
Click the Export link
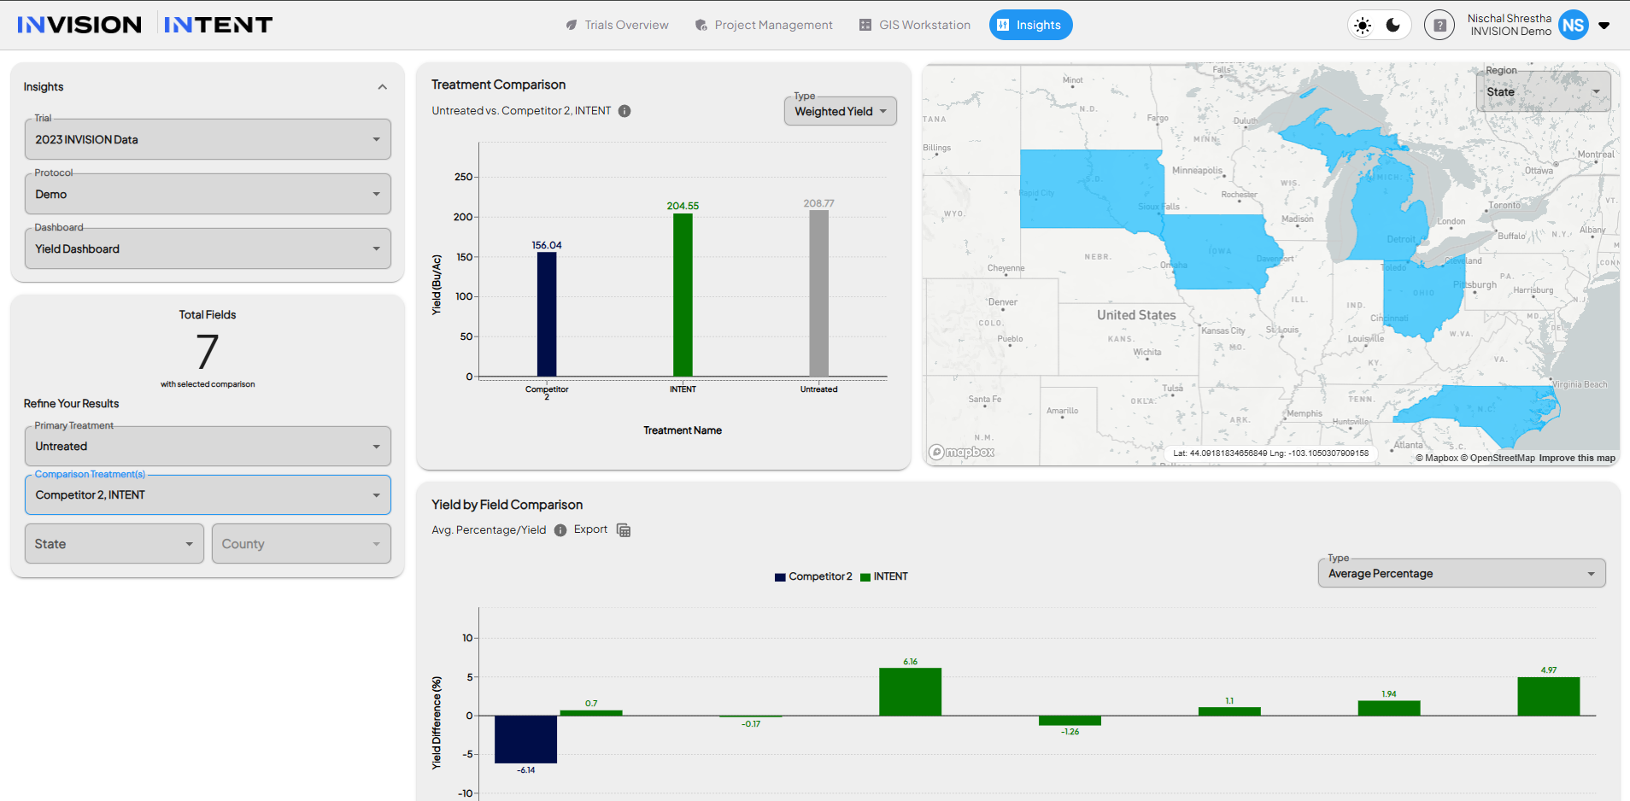(590, 529)
